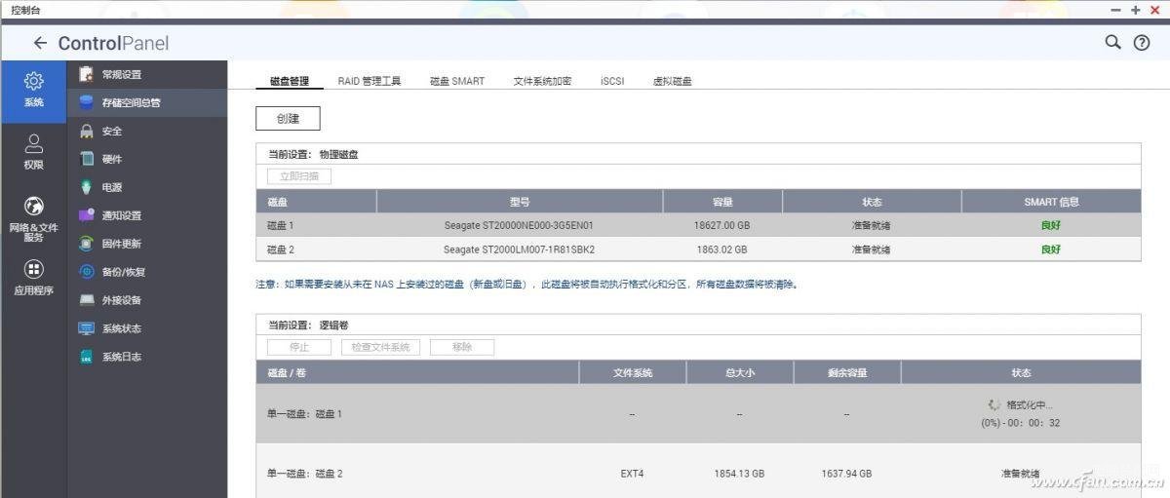Screen dimensions: 1170x498
Task: Click the 系统状态 monitor icon
Action: coord(86,328)
